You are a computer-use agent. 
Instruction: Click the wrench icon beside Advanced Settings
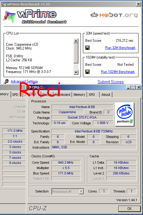tap(6, 81)
